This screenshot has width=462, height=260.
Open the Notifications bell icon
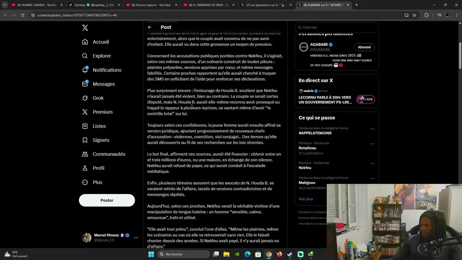[x=85, y=70]
